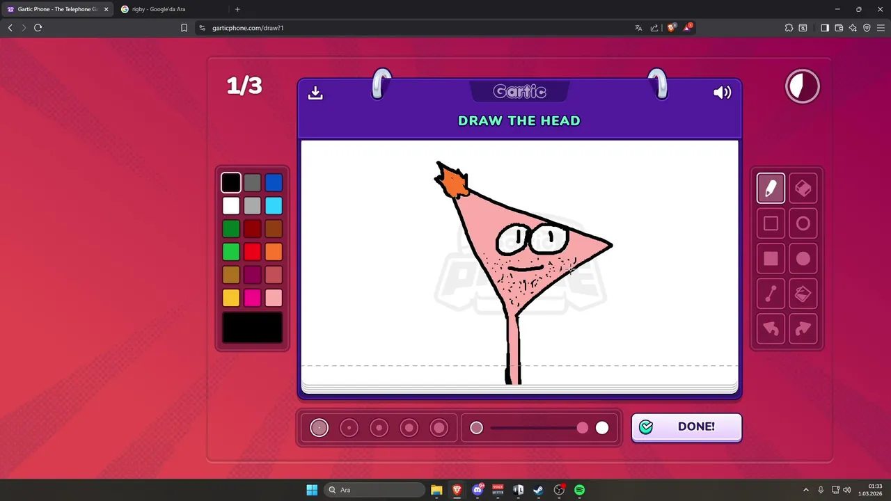Open Spotify from the taskbar
Screen dimensions: 891x501
tap(580, 490)
